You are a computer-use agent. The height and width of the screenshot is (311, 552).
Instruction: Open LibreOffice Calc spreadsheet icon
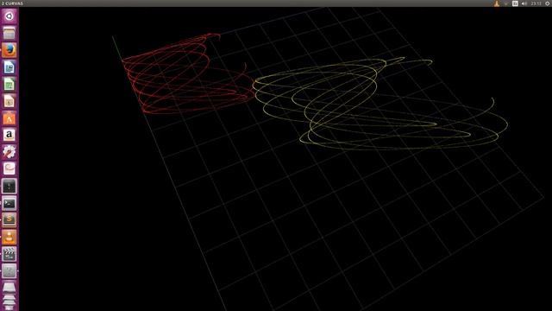click(x=9, y=85)
